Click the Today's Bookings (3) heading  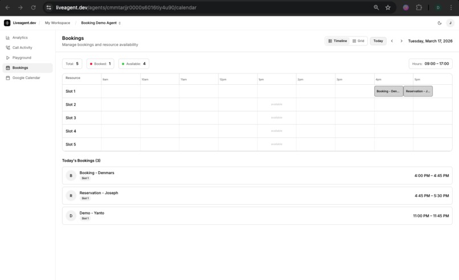click(x=81, y=160)
